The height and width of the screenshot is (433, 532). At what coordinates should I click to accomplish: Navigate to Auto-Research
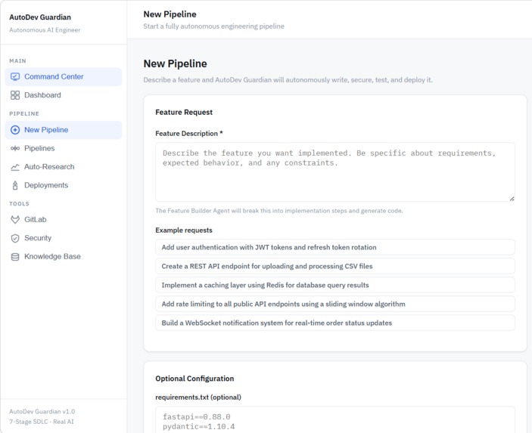pyautogui.click(x=64, y=167)
